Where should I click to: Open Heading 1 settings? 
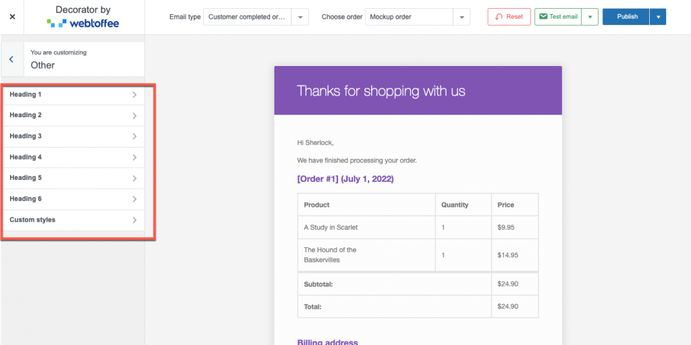point(72,95)
